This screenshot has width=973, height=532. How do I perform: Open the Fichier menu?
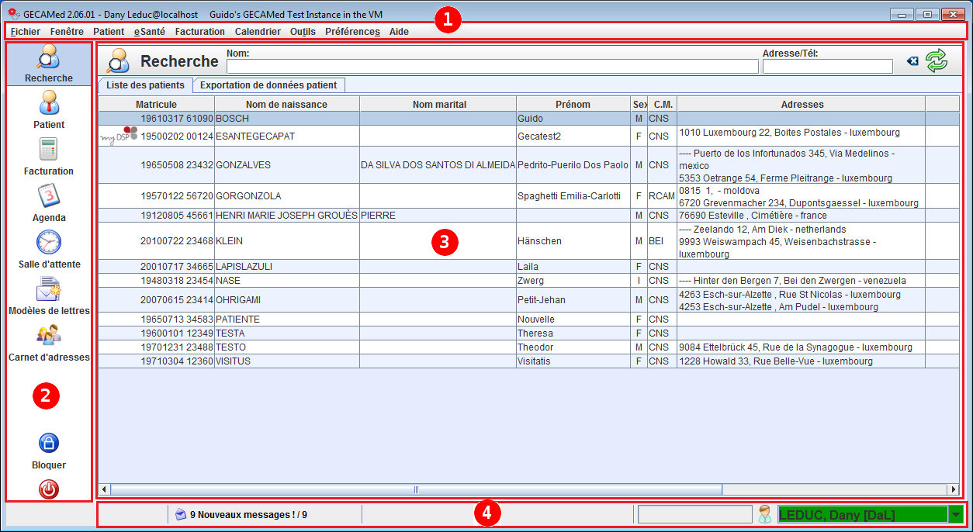[x=26, y=32]
